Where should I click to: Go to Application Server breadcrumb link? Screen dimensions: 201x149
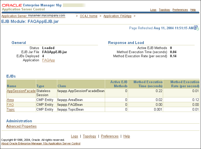click(33, 16)
